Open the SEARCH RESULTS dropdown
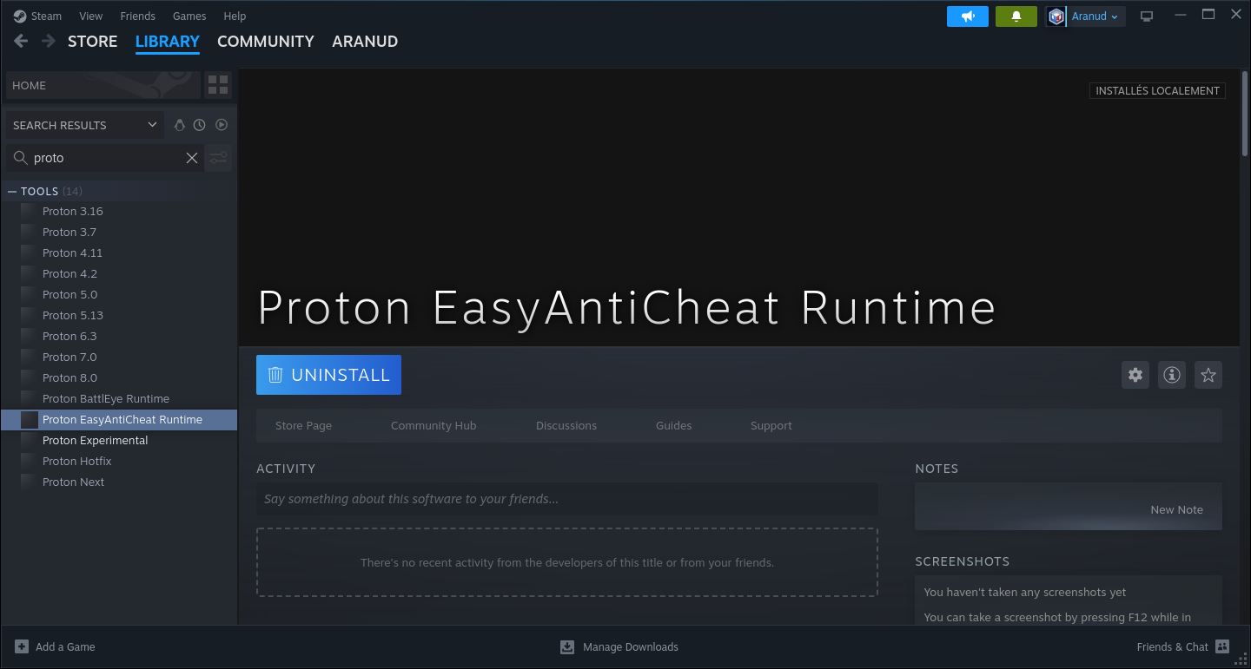The width and height of the screenshot is (1251, 669). [x=84, y=125]
